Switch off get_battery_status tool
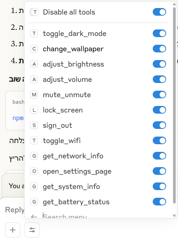 [159, 202]
